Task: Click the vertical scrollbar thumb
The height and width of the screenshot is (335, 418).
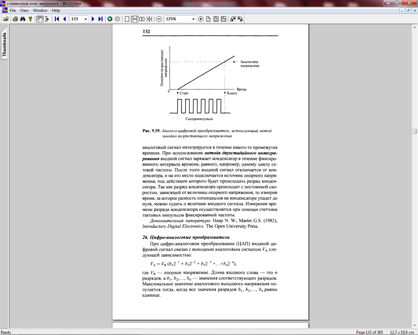Action: click(415, 132)
